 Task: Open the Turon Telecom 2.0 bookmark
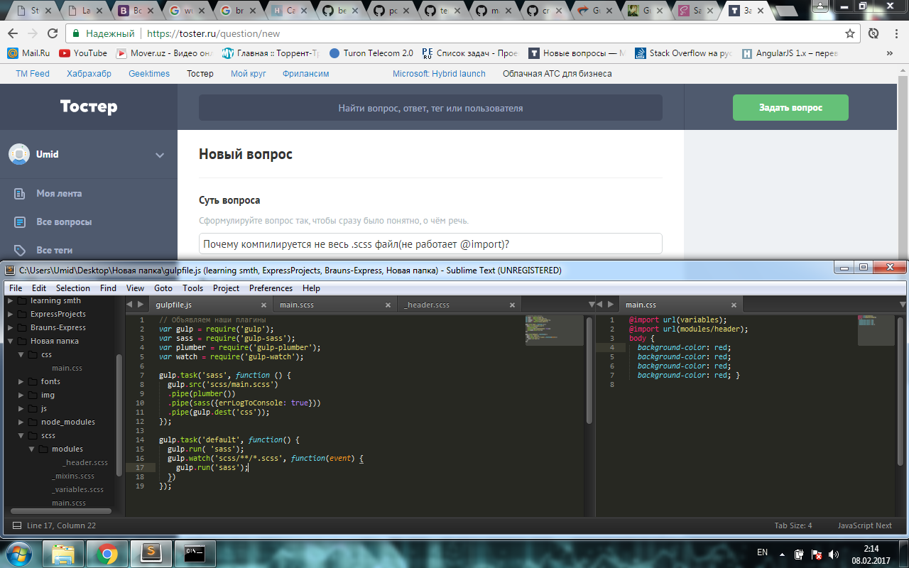tap(371, 53)
